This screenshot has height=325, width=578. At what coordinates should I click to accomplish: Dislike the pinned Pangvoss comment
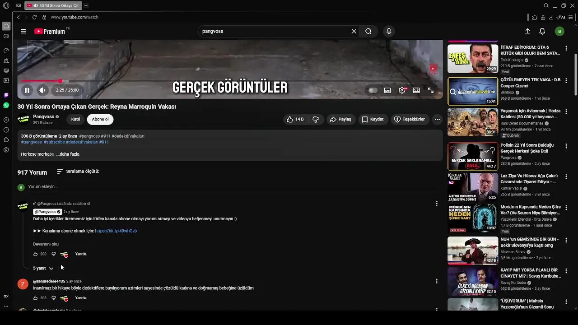53,254
